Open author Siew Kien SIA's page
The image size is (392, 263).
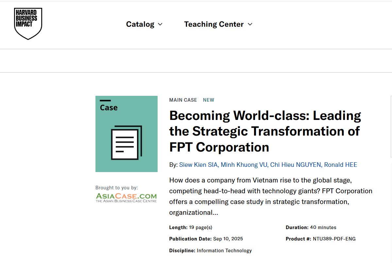198,165
